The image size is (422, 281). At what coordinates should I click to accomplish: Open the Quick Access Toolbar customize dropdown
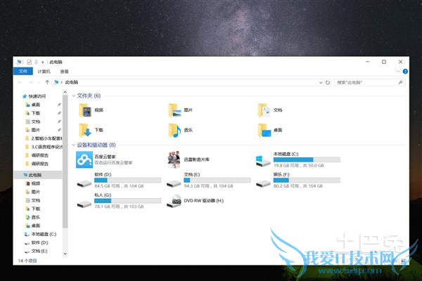tap(42, 63)
